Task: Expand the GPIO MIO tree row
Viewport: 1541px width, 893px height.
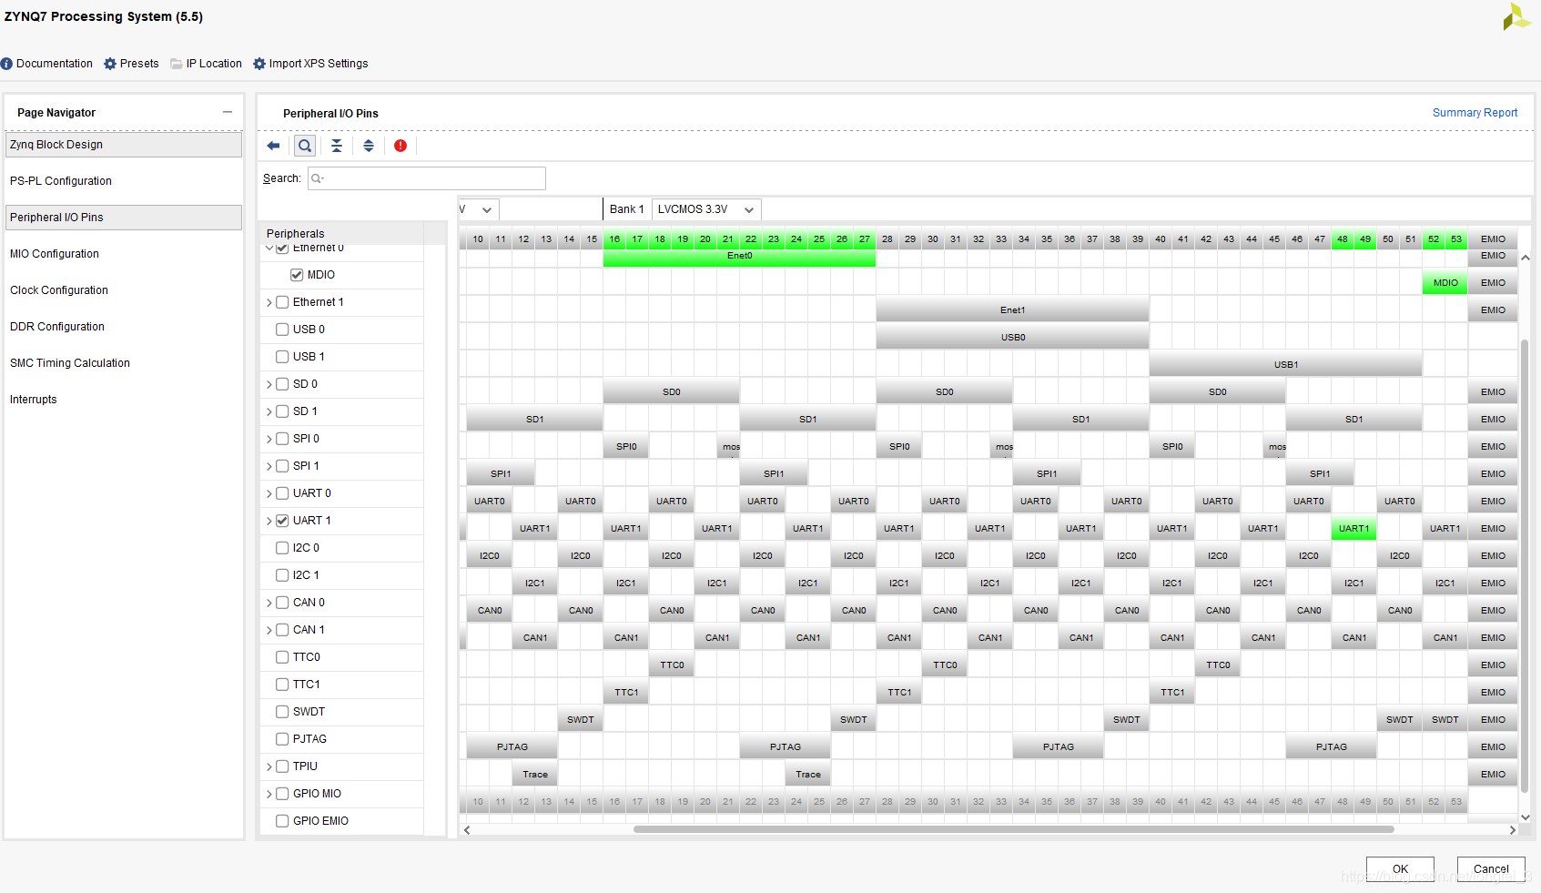Action: [x=269, y=794]
